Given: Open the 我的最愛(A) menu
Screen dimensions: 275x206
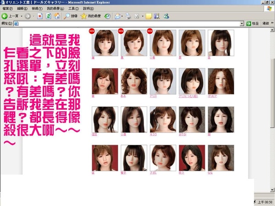Looking at the screenshot, I should (x=55, y=8).
